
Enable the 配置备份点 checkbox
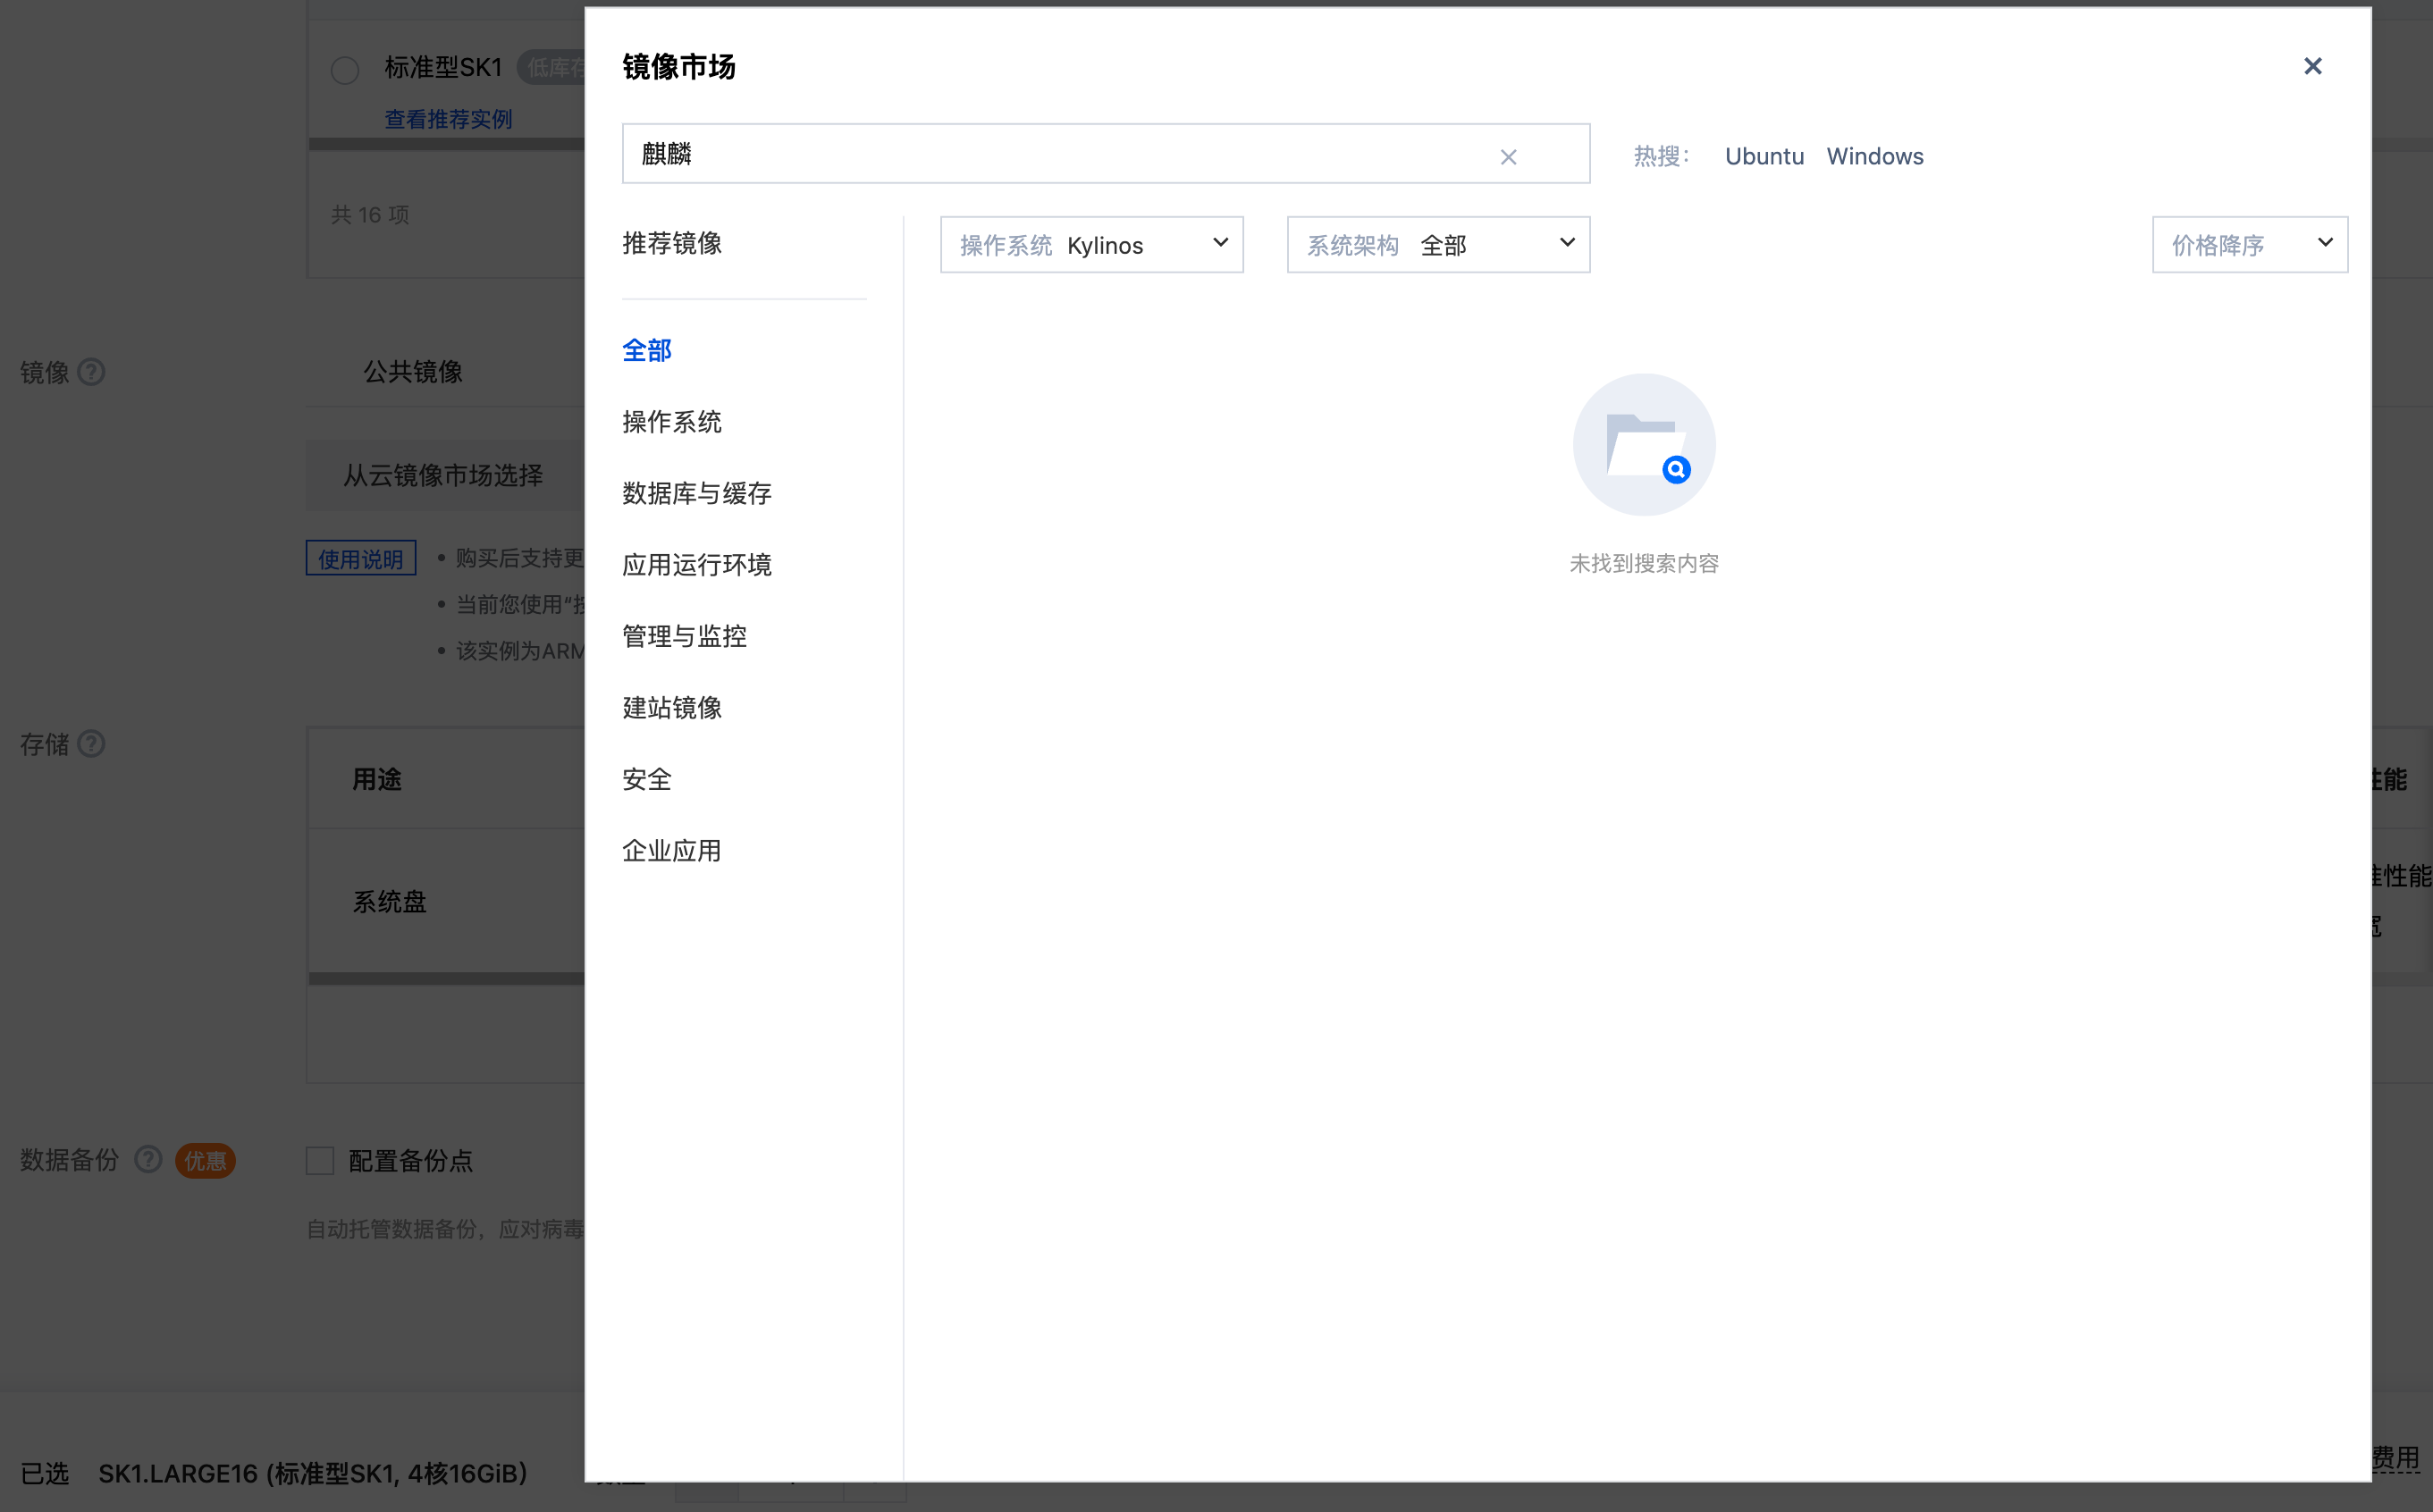coord(320,1160)
